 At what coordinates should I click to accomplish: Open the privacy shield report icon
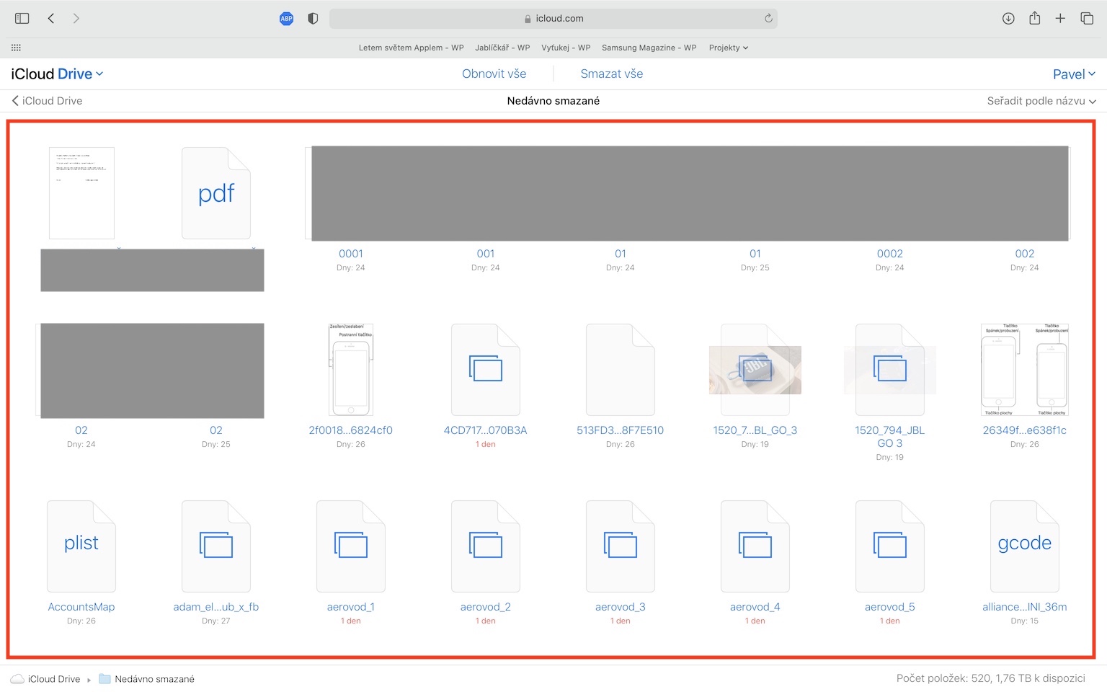point(313,19)
